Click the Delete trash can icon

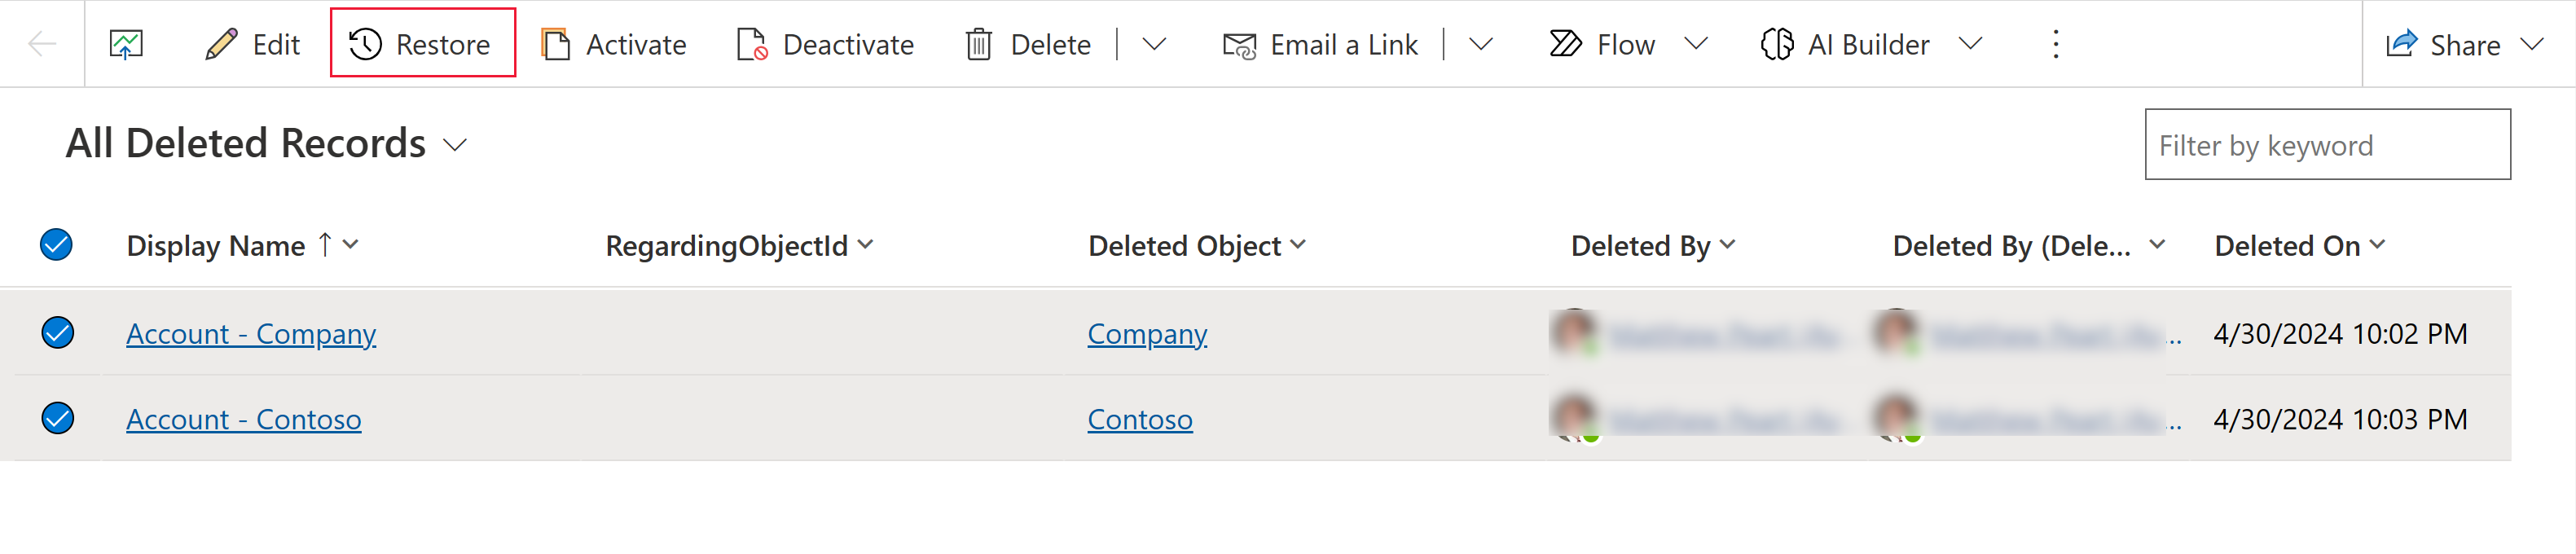pyautogui.click(x=979, y=44)
